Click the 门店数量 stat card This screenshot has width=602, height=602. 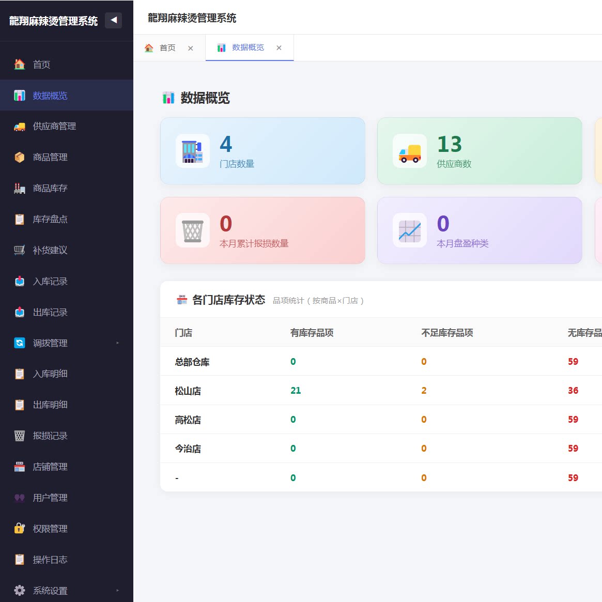tap(263, 151)
